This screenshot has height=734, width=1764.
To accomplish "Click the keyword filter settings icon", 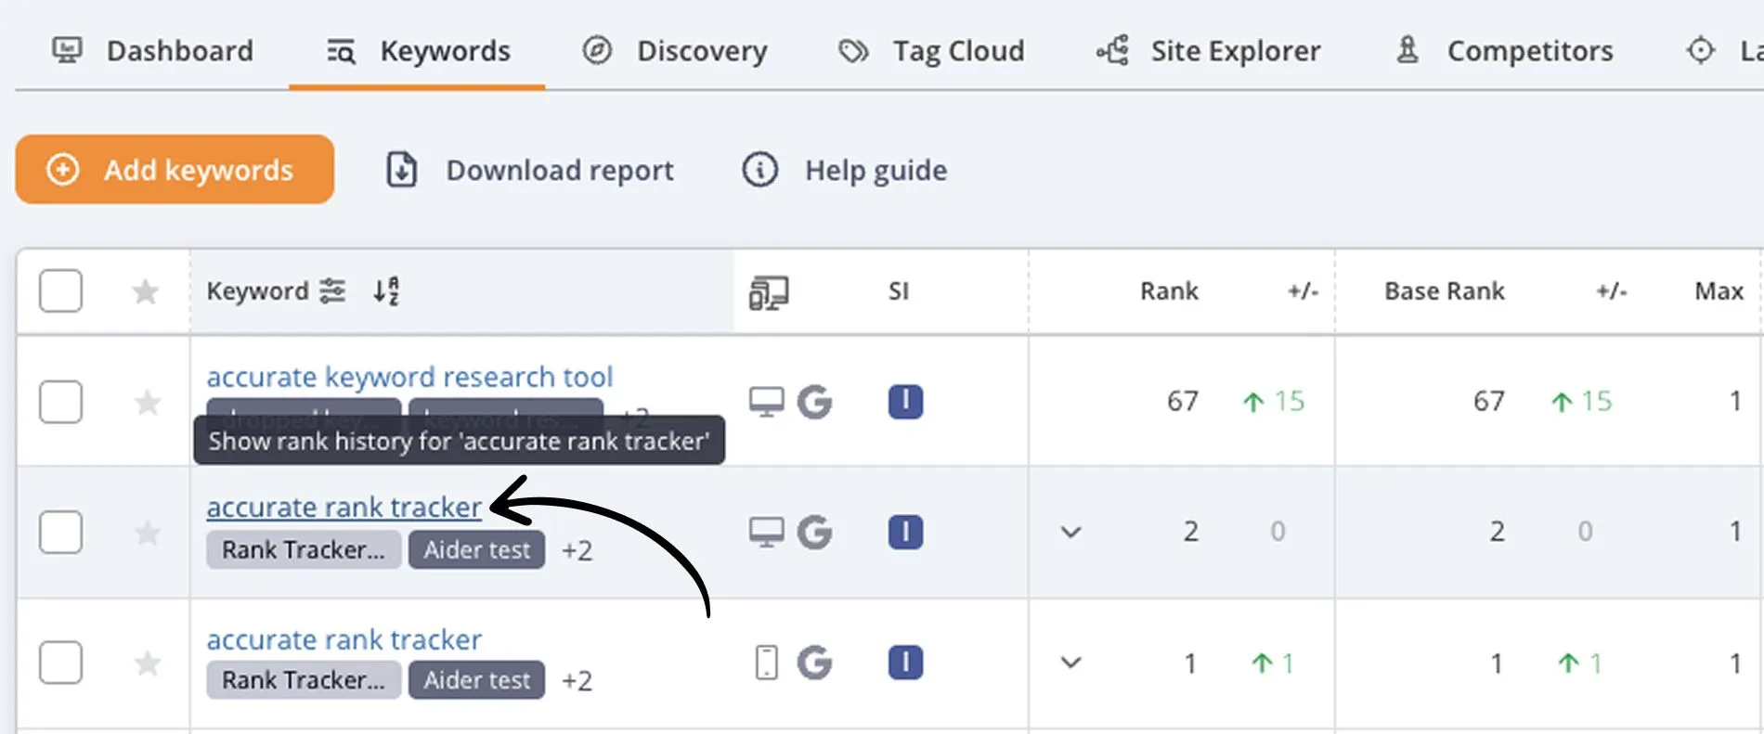I will [x=331, y=291].
